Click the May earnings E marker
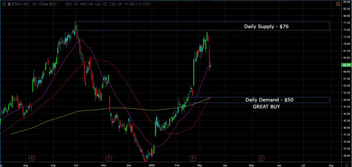Viewport: 352px width, 167px height. [261, 158]
